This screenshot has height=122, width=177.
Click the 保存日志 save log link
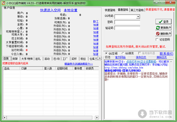[141, 57]
